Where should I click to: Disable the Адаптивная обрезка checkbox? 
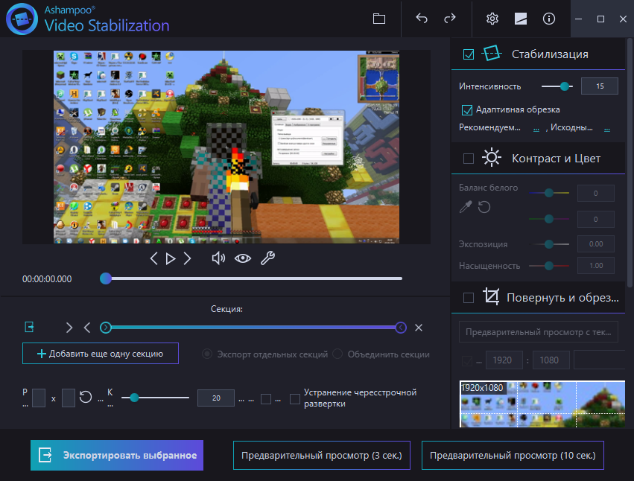click(467, 109)
